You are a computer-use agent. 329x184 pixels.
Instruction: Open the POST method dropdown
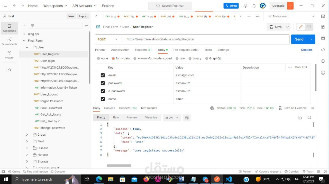[x=108, y=39]
